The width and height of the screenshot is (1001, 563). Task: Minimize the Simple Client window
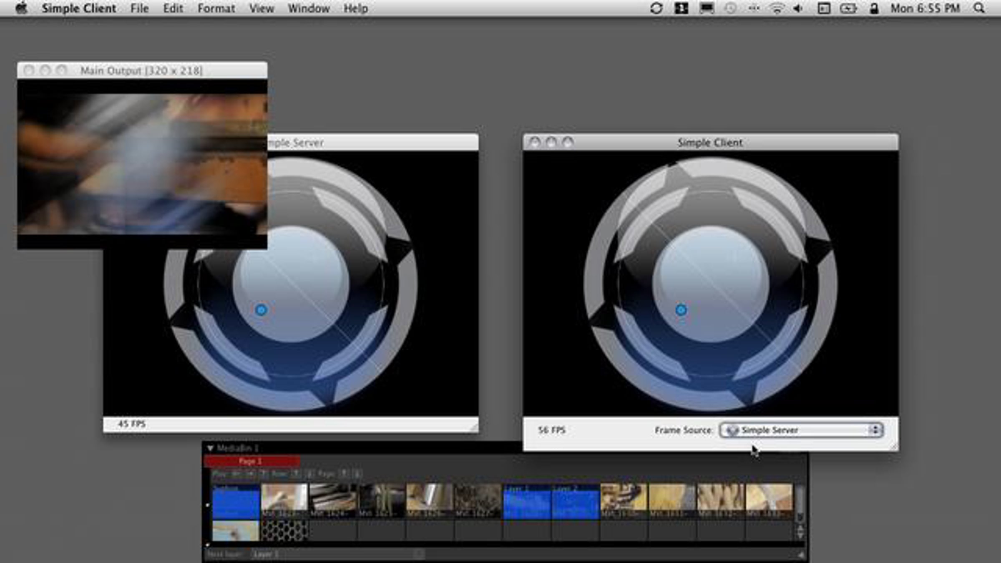tap(551, 142)
